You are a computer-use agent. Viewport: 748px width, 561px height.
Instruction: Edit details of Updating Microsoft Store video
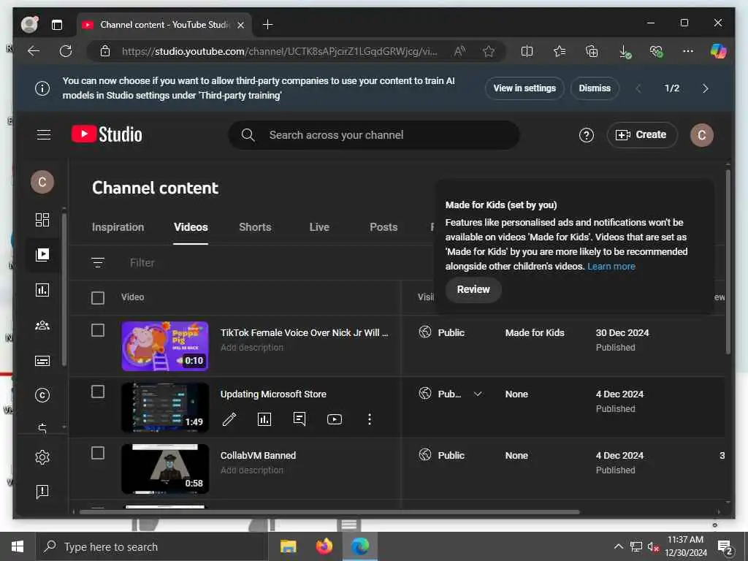pos(229,419)
